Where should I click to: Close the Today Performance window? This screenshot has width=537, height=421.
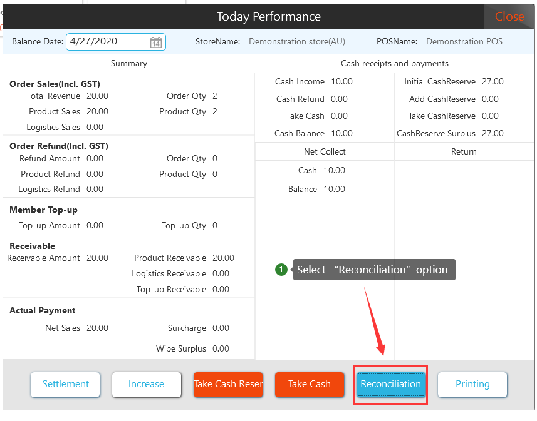pyautogui.click(x=509, y=17)
